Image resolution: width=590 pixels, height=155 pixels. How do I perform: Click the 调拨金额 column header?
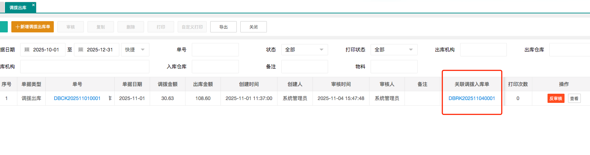pyautogui.click(x=167, y=84)
